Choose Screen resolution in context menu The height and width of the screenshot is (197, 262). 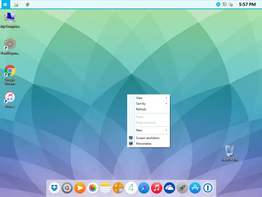[x=149, y=138]
